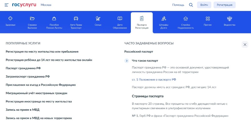Image resolution: width=251 pixels, height=122 pixels.
Task: Open Миграционный учёт иностранных граждан
Action: click(x=36, y=93)
